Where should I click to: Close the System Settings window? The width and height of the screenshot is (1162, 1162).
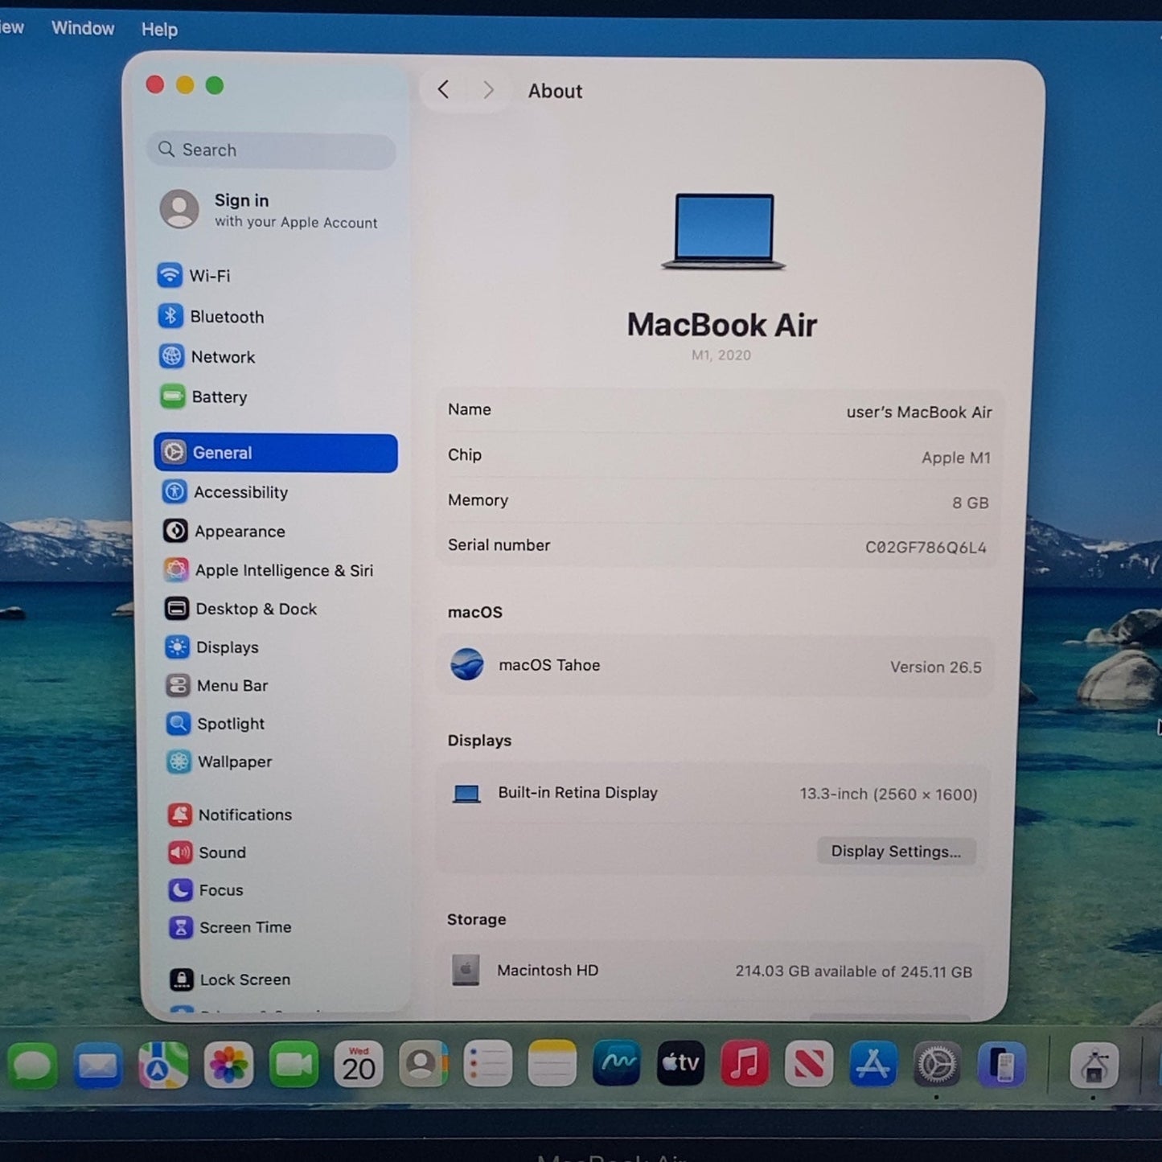click(x=155, y=84)
